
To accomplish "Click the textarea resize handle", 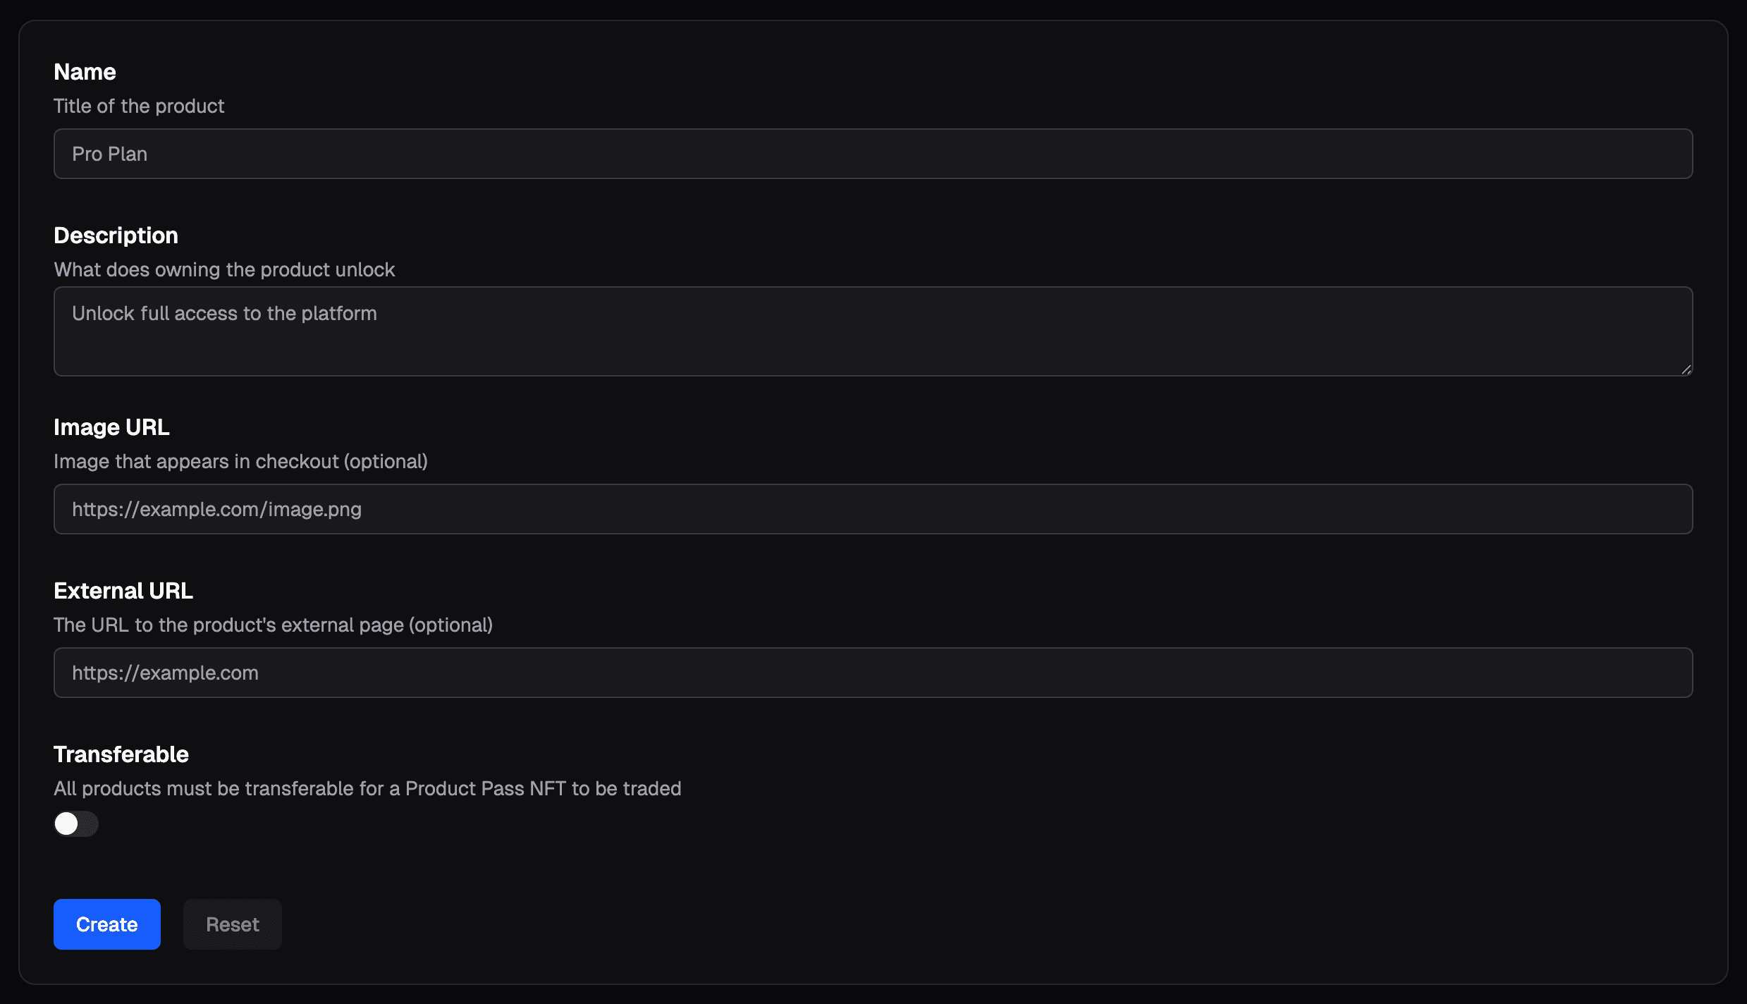I will [x=1686, y=369].
